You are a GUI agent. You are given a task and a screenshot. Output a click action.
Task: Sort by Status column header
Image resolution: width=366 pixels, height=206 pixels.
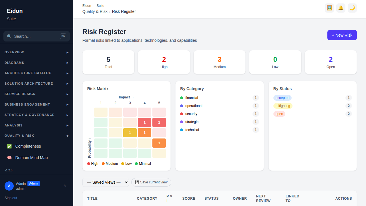click(212, 199)
